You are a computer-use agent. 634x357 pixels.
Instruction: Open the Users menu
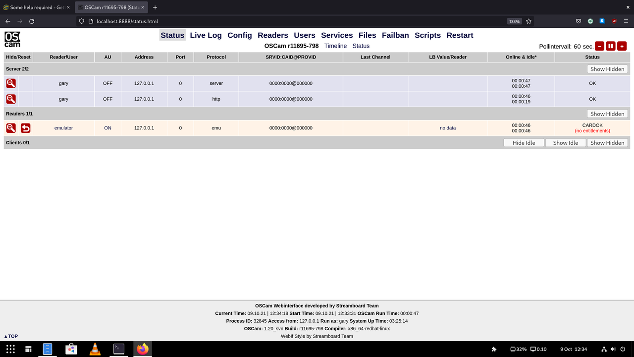[305, 35]
